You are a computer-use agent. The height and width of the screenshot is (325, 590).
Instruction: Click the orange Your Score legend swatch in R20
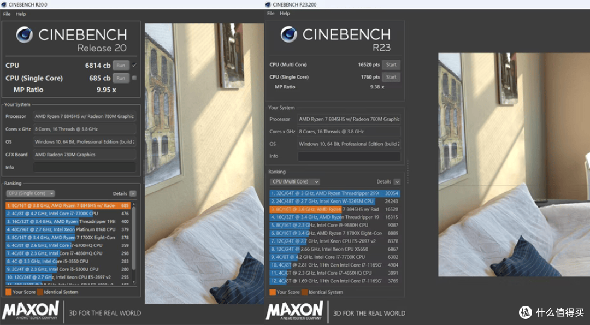(8, 292)
